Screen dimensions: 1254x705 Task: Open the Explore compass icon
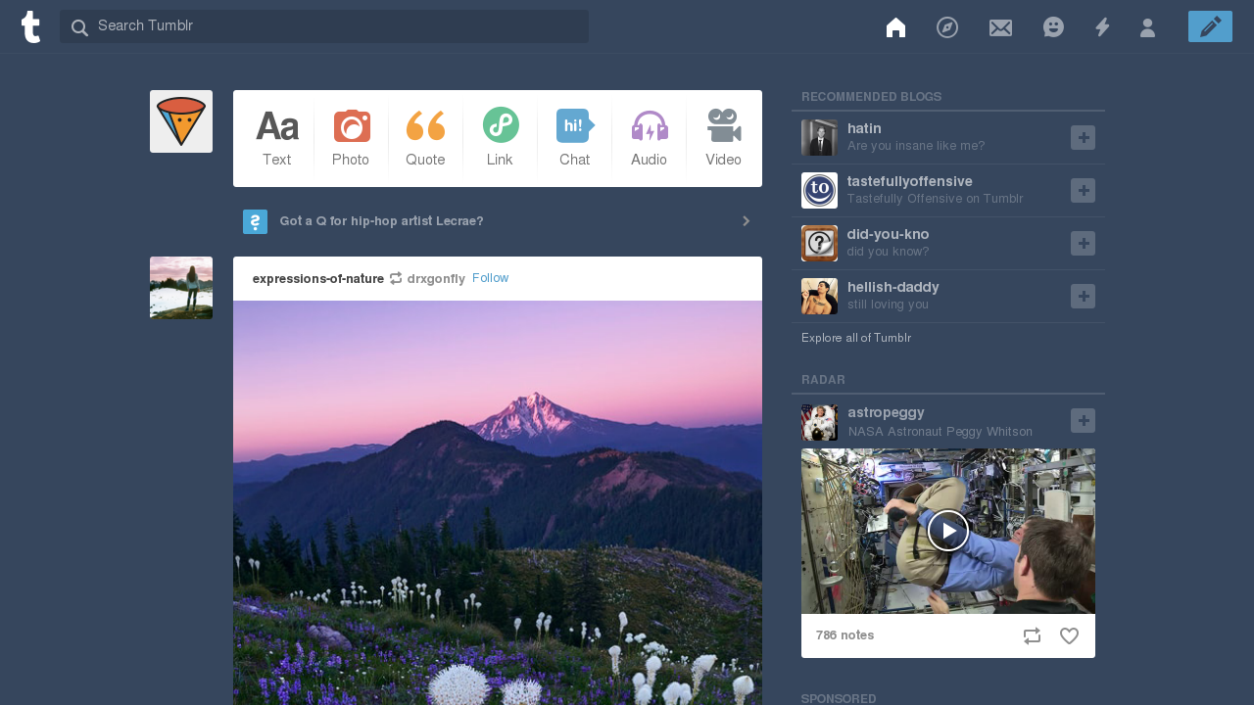(947, 27)
